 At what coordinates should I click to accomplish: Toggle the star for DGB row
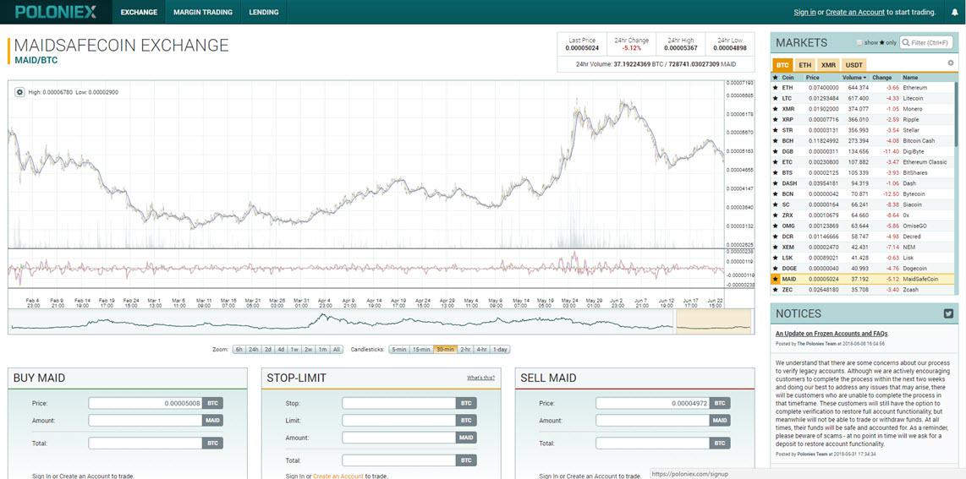tap(775, 151)
